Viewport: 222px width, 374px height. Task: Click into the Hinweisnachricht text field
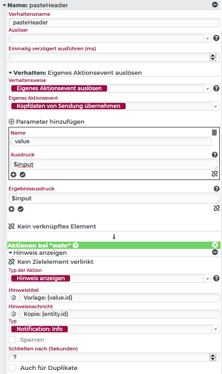point(119,314)
